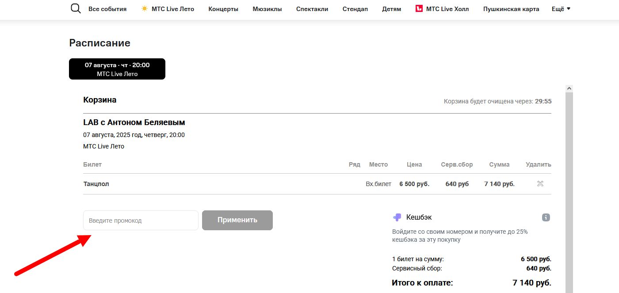Open the cashback info icon
The width and height of the screenshot is (619, 293).
pos(545,217)
